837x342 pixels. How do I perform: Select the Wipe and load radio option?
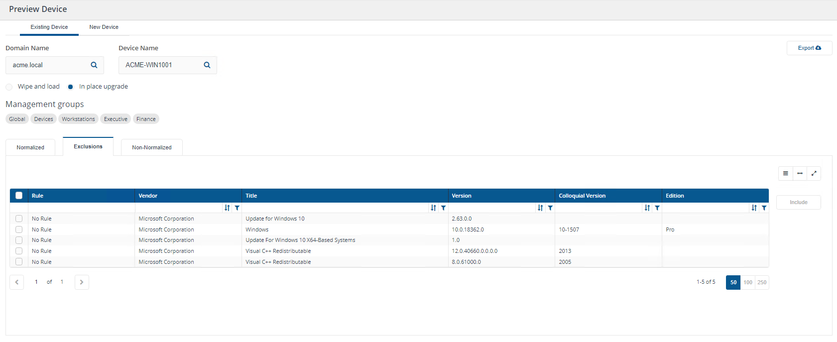point(9,87)
